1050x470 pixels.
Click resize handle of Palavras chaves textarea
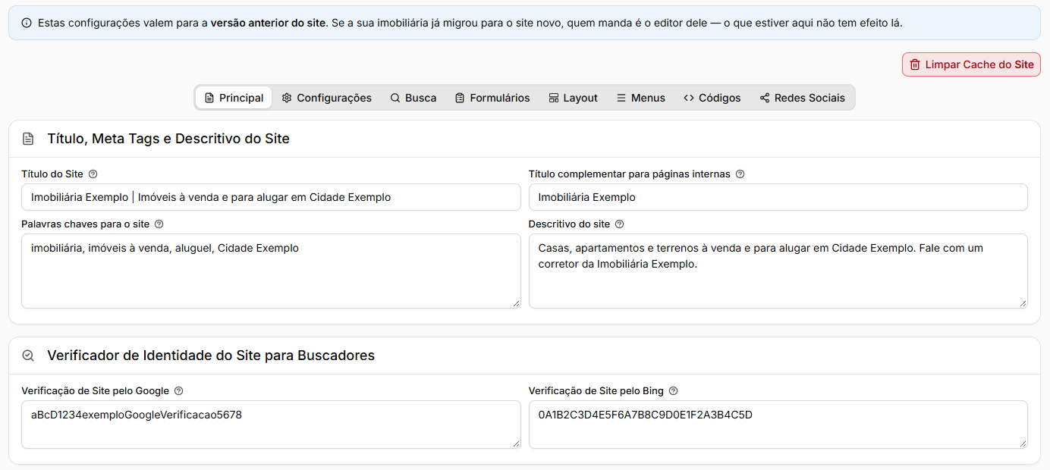click(x=516, y=303)
